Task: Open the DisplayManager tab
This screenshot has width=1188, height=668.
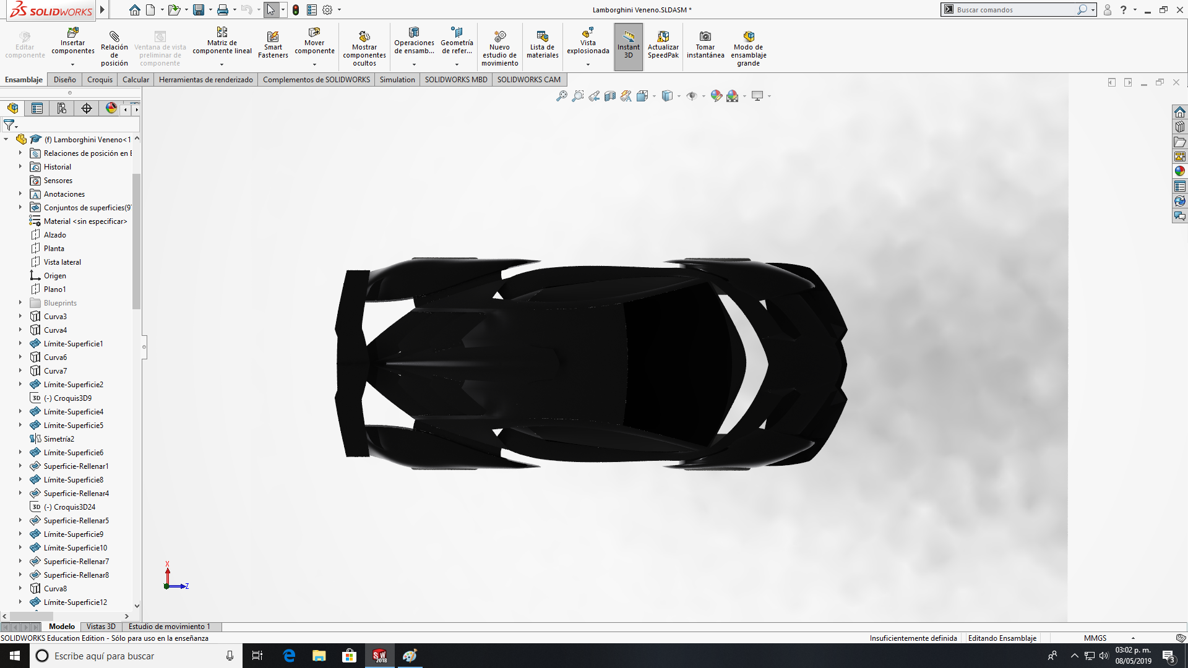Action: click(x=111, y=108)
